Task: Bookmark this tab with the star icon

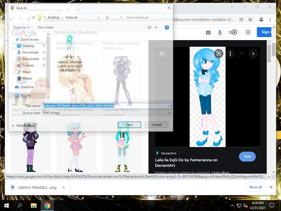Action: 250,20
